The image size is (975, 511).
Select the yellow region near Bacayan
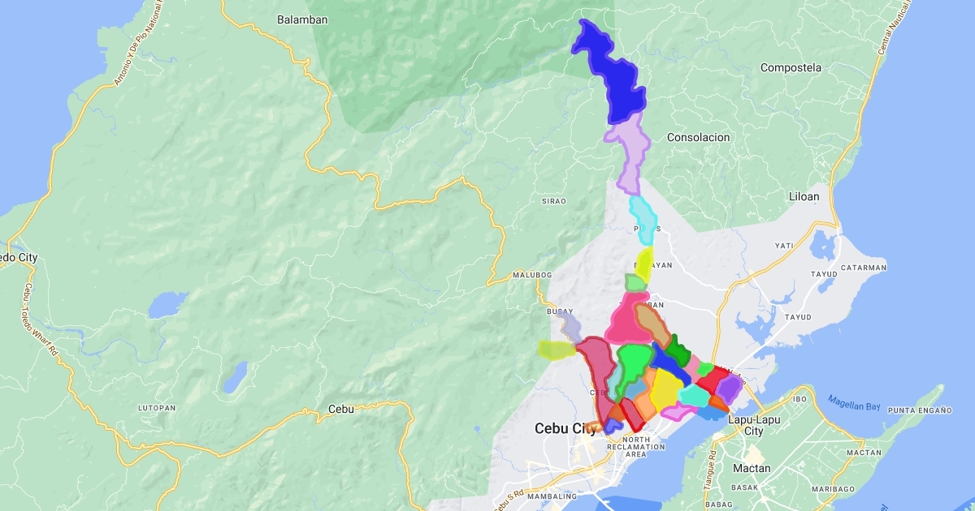(643, 264)
